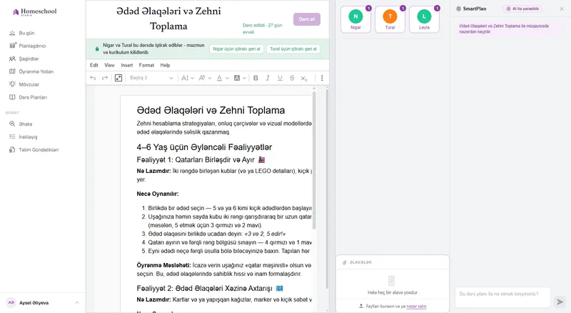Image resolution: width=571 pixels, height=313 pixels.
Task: Click heading 4–6 Yaş üçün Əyləncəli Fəaliyyətlər
Action: coord(204,147)
